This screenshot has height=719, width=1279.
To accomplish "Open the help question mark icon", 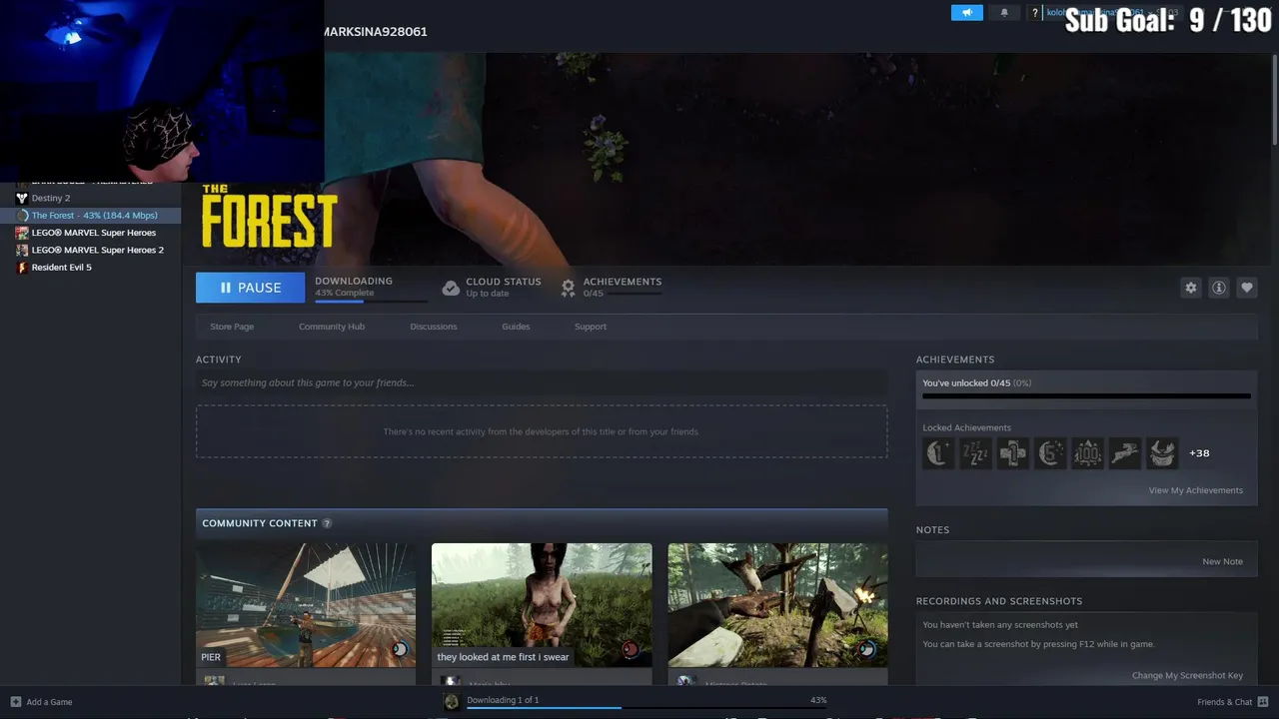I will pyautogui.click(x=1035, y=13).
